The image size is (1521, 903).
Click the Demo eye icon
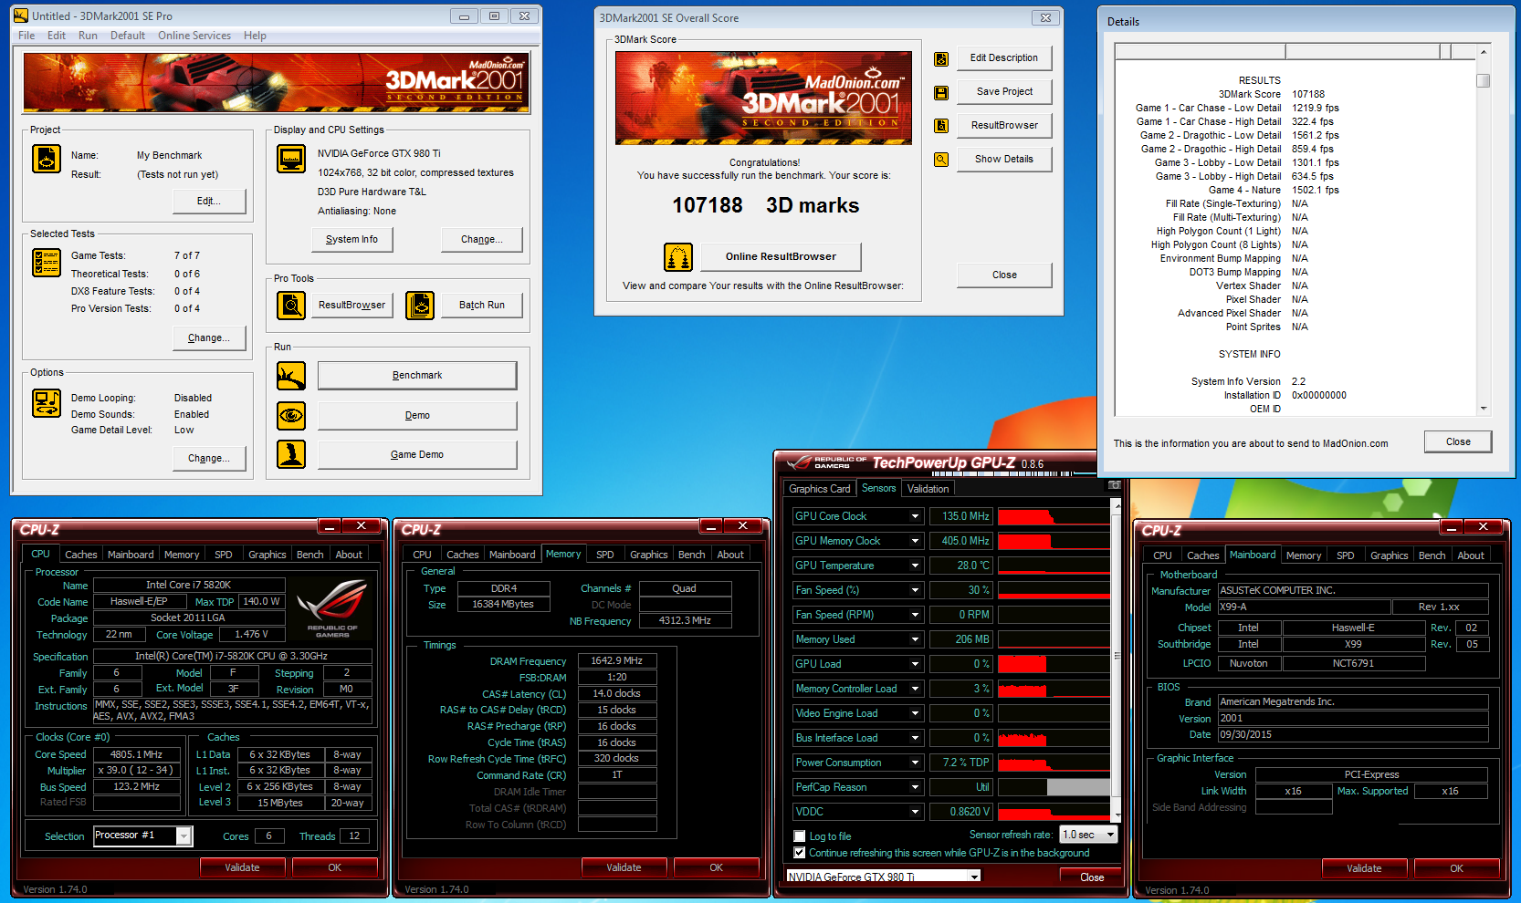tap(291, 415)
